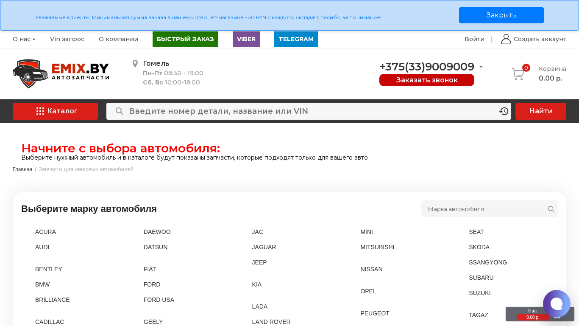This screenshot has height=326, width=579.
Task: Select the GEELY brand
Action: click(153, 322)
